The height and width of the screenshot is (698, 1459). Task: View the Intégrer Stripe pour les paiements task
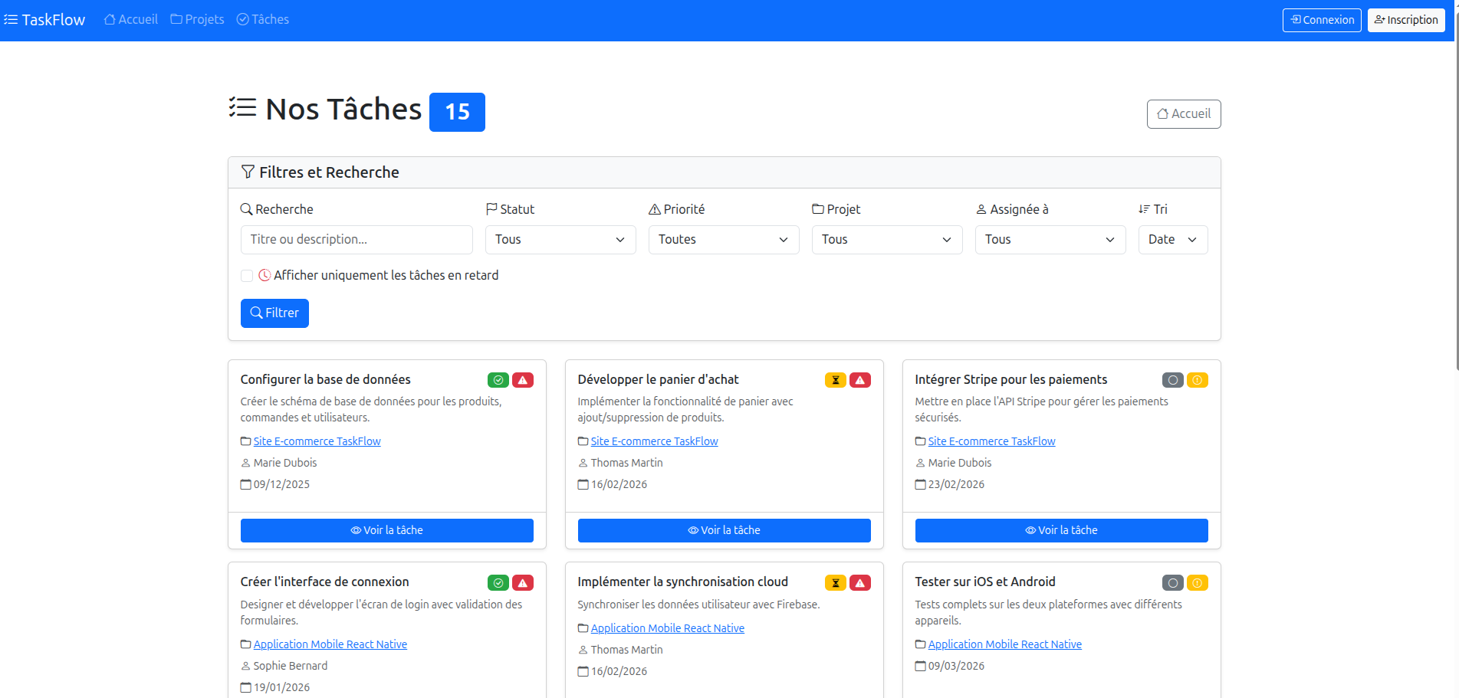point(1062,531)
